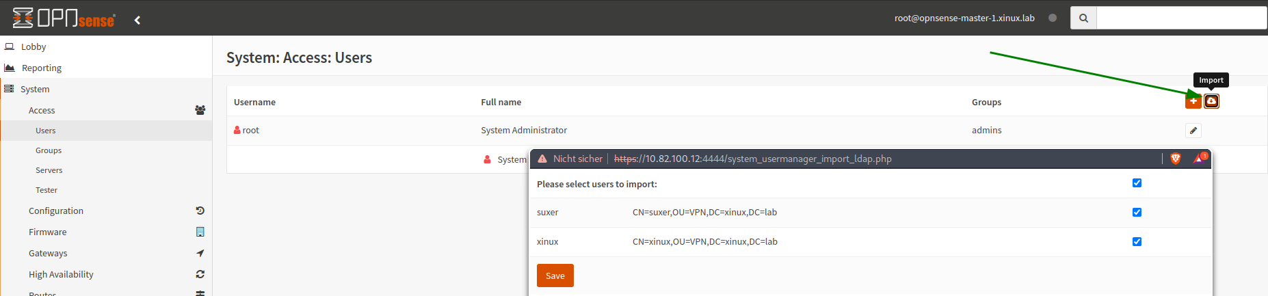Click the Import users cloud icon

(1211, 101)
